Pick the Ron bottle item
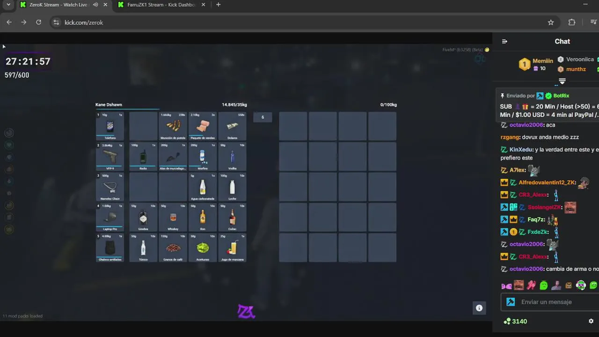This screenshot has width=599, height=337. tap(203, 218)
